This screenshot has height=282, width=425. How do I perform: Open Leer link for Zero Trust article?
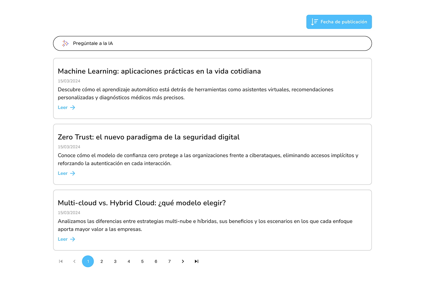pyautogui.click(x=63, y=173)
